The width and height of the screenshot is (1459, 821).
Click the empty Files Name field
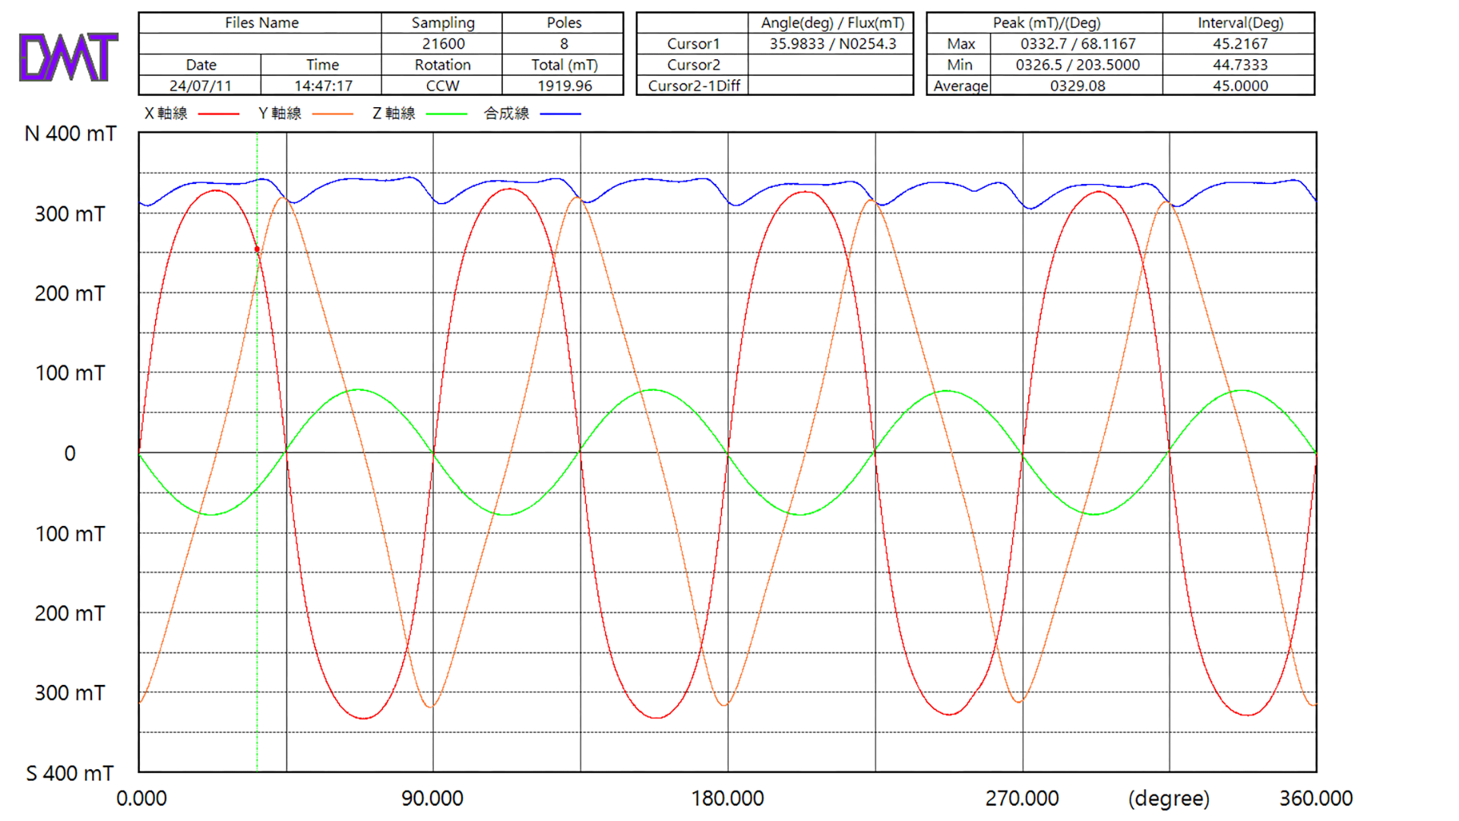point(260,44)
